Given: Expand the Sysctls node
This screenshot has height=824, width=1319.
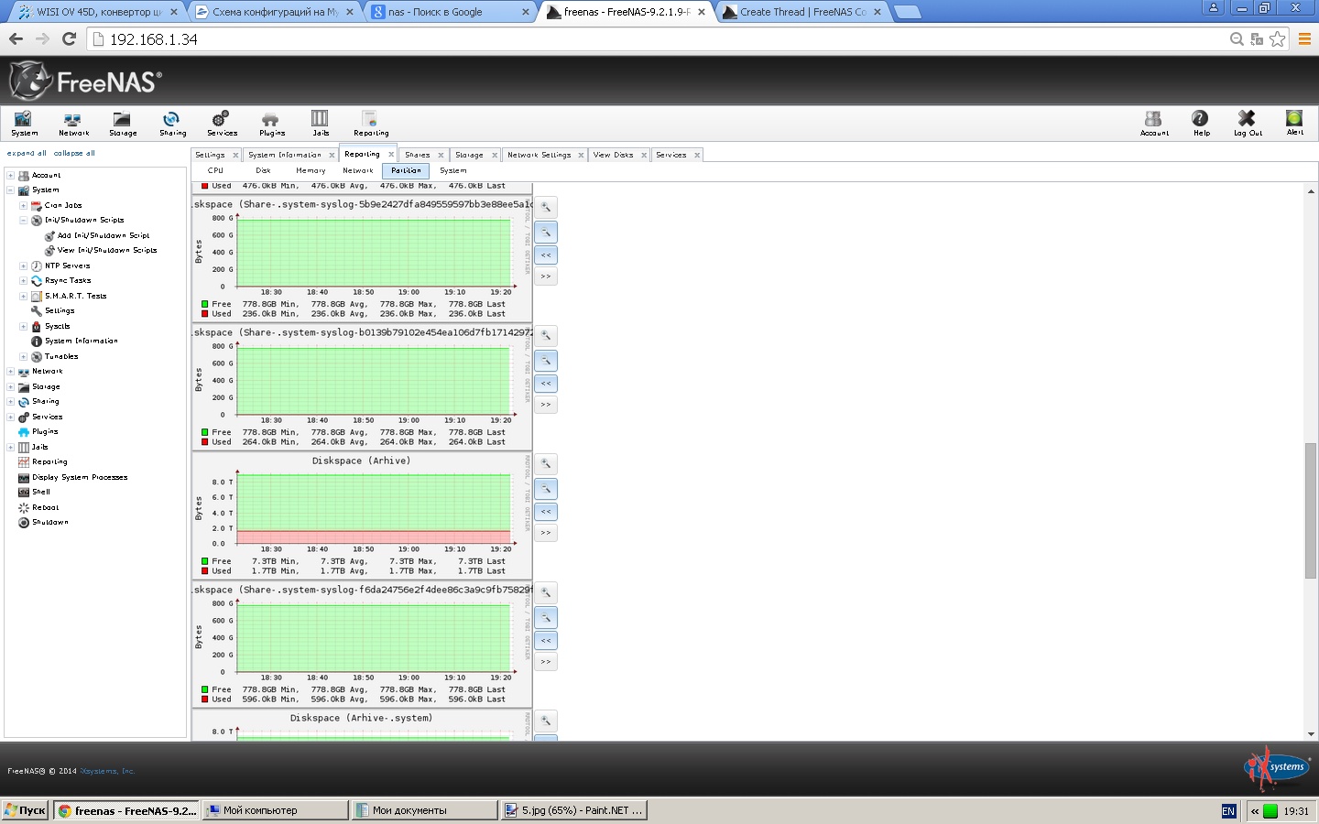Looking at the screenshot, I should click(x=23, y=326).
